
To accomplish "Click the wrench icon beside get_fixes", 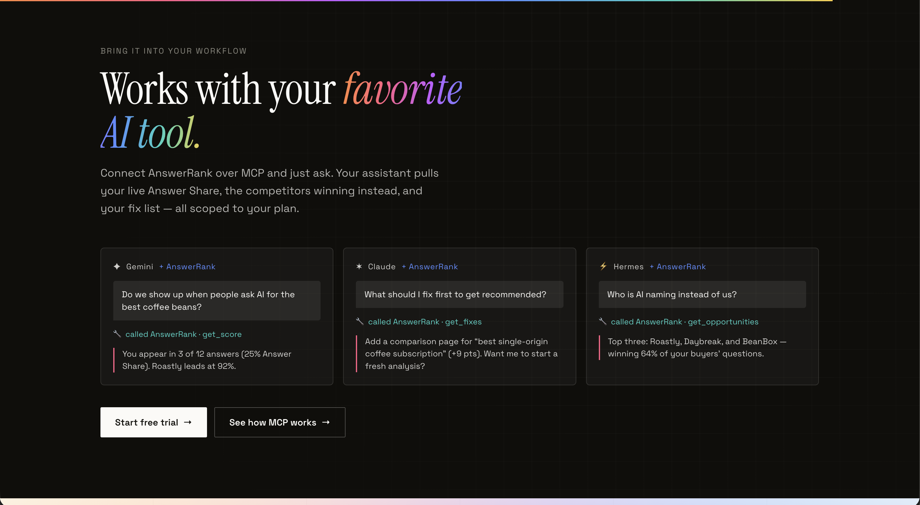I will (360, 321).
